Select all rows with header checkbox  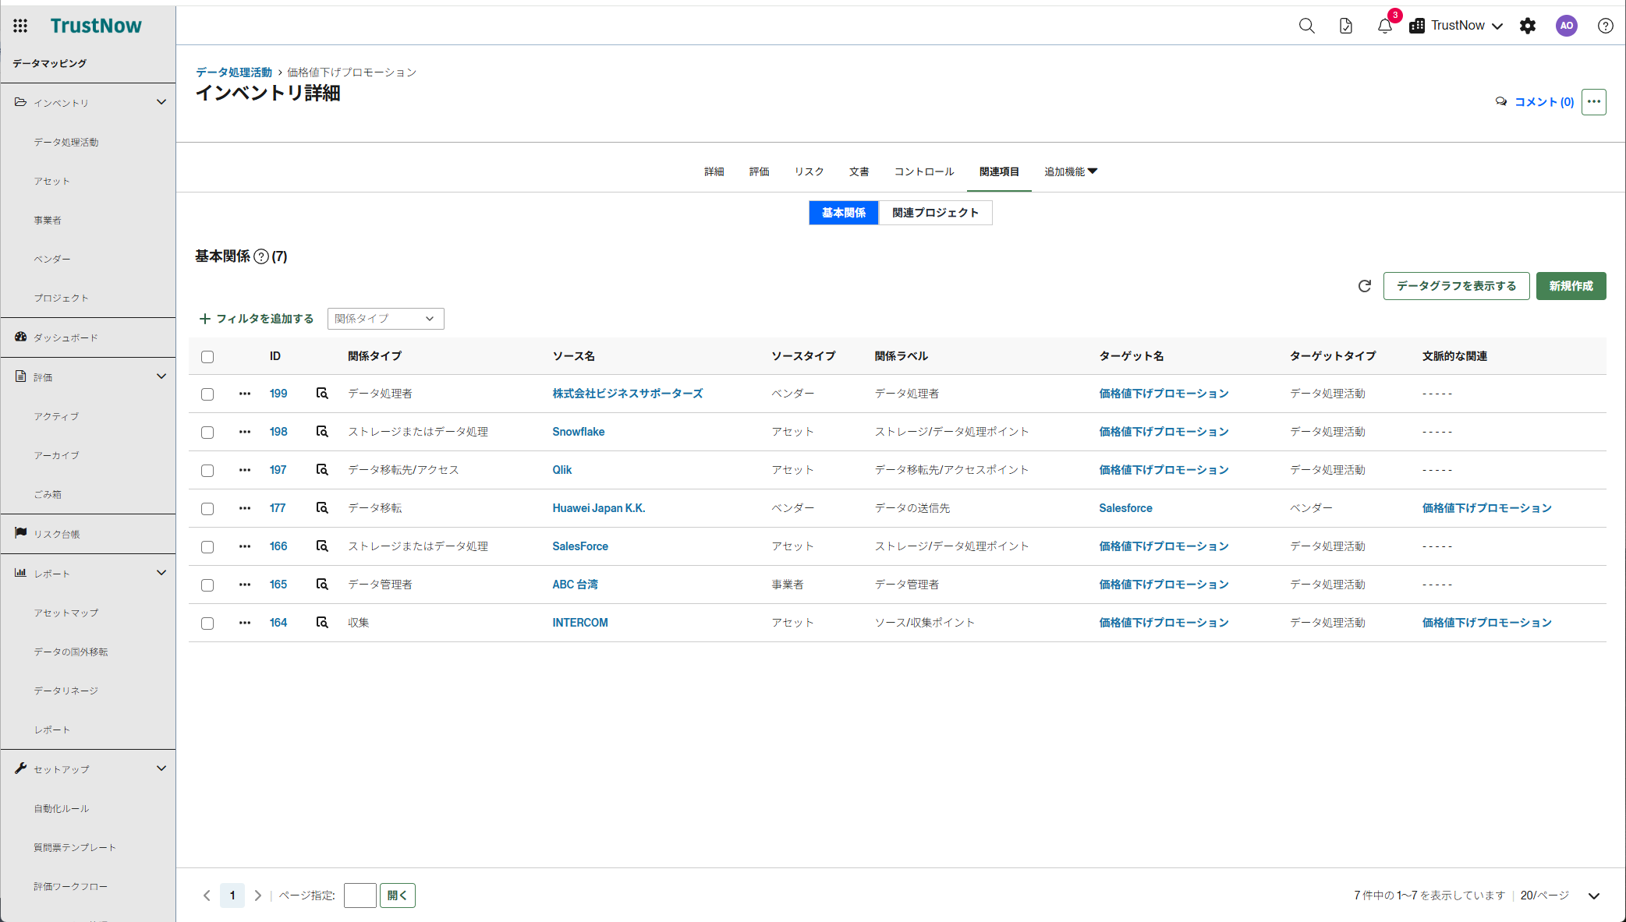[x=207, y=357]
